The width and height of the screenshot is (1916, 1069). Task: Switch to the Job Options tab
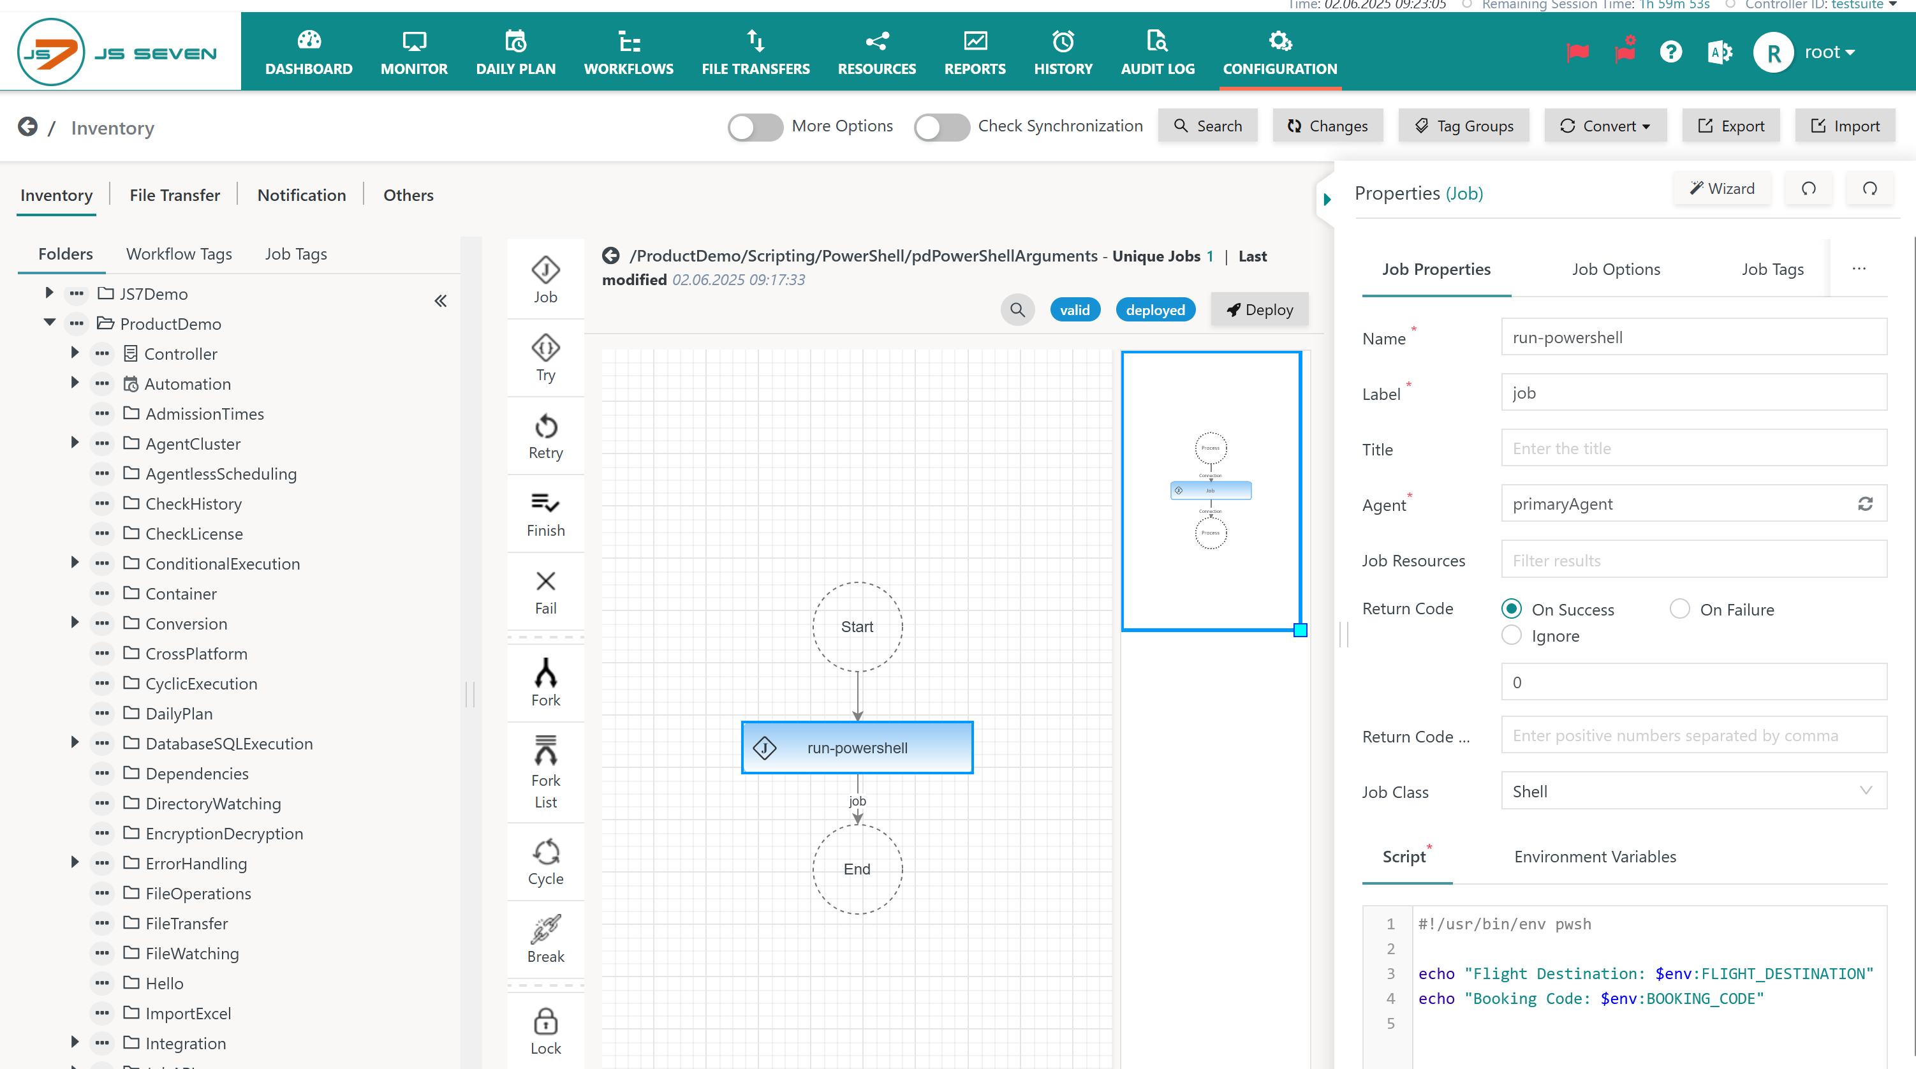point(1616,269)
